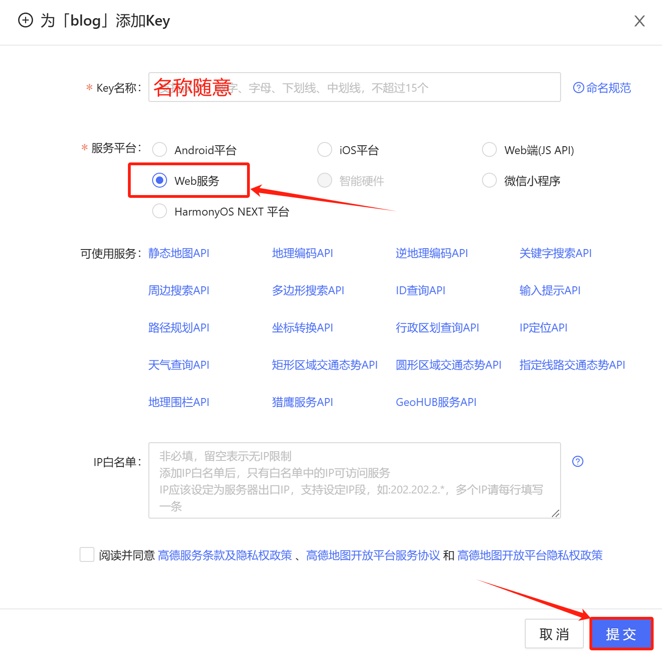Open the naming rules help link

(x=602, y=88)
